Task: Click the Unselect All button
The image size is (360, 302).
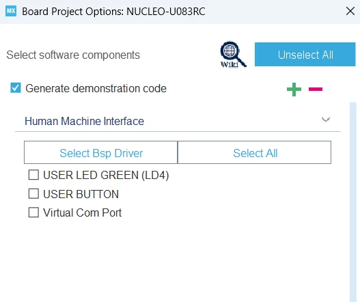Action: pos(305,55)
